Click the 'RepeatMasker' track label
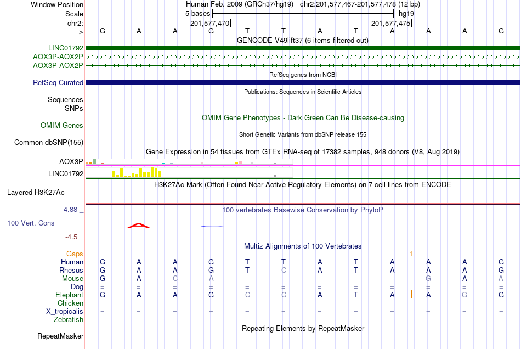This screenshot has width=521, height=349. click(x=60, y=336)
